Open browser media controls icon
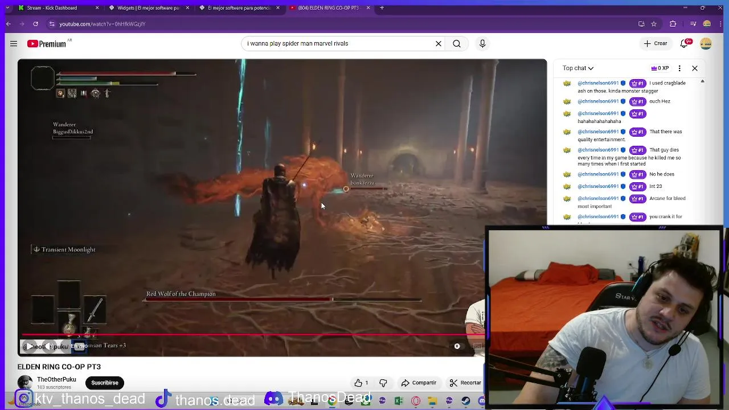Image resolution: width=729 pixels, height=410 pixels. pyautogui.click(x=693, y=24)
